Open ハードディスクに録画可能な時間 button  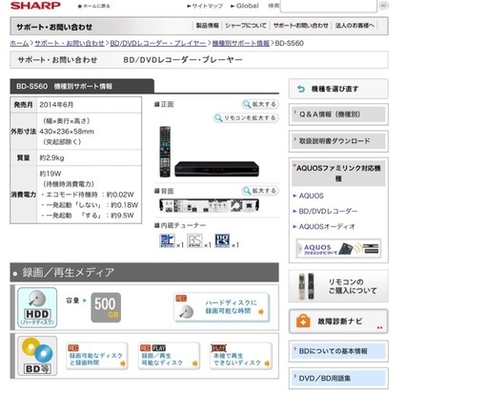pos(222,307)
